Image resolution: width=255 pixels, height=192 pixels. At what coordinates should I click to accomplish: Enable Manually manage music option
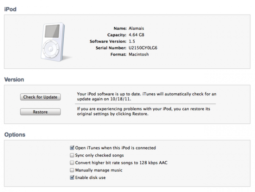point(72,170)
